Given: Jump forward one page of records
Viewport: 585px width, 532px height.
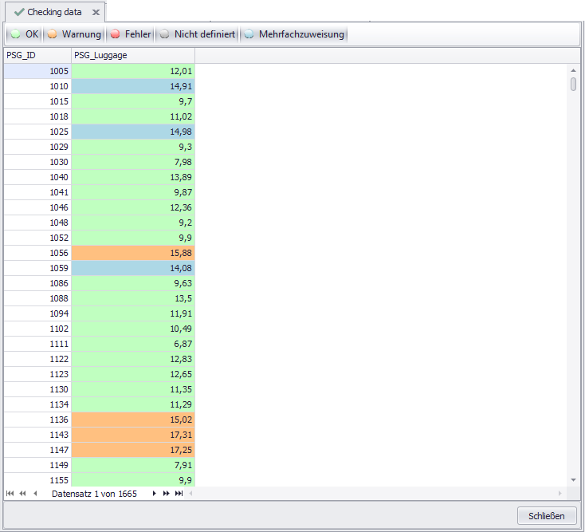Looking at the screenshot, I should tap(167, 494).
